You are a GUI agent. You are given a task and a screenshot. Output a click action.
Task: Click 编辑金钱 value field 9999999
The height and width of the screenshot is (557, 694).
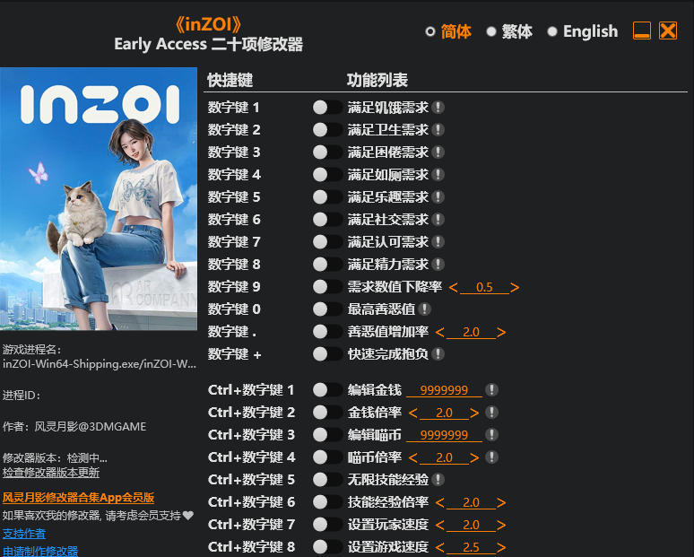[444, 390]
